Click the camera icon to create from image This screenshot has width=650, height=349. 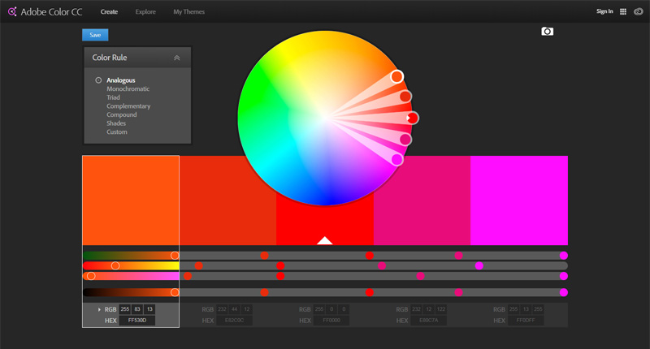[x=547, y=32]
